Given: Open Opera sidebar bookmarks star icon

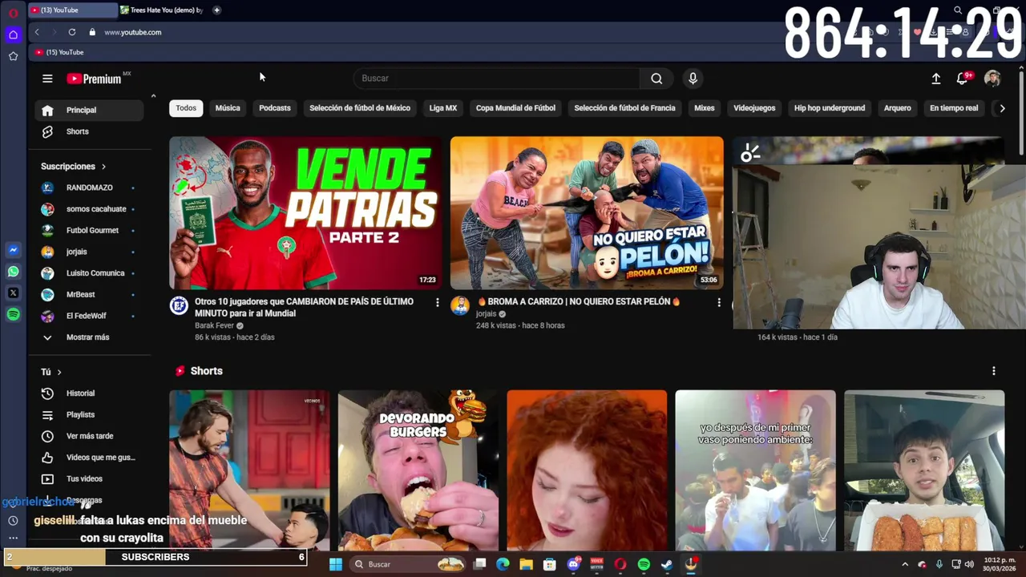Looking at the screenshot, I should (13, 56).
